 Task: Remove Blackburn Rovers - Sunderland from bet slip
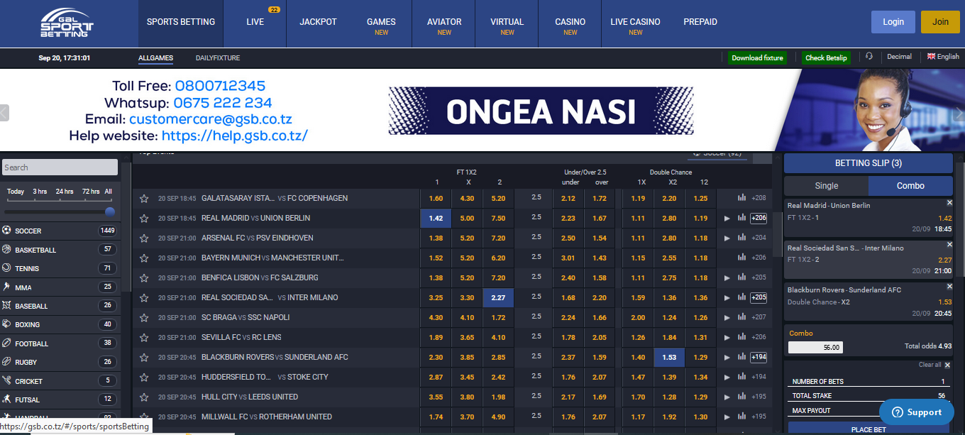(949, 287)
